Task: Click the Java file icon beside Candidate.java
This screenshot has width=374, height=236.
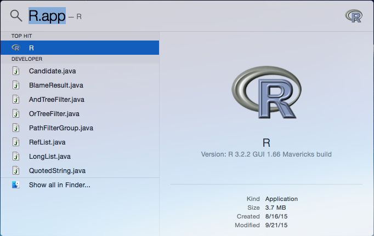Action: [16, 71]
